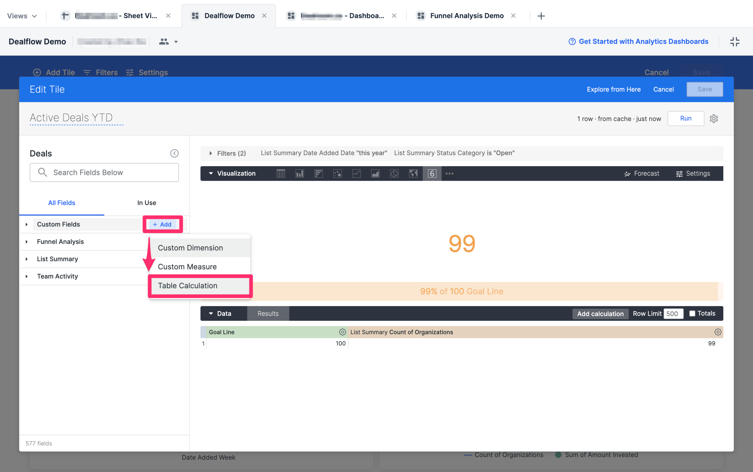Enable the Totals checkbox

(692, 313)
